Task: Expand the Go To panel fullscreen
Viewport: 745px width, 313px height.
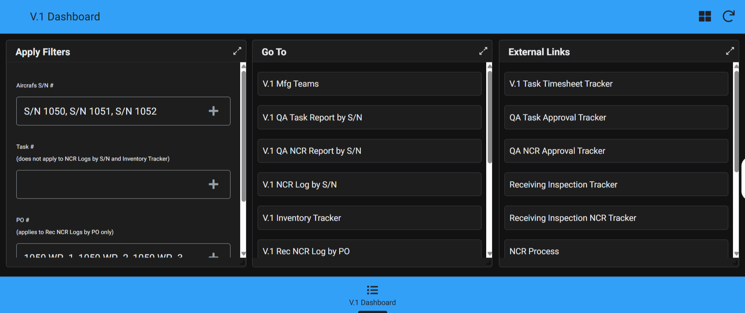Action: (483, 51)
